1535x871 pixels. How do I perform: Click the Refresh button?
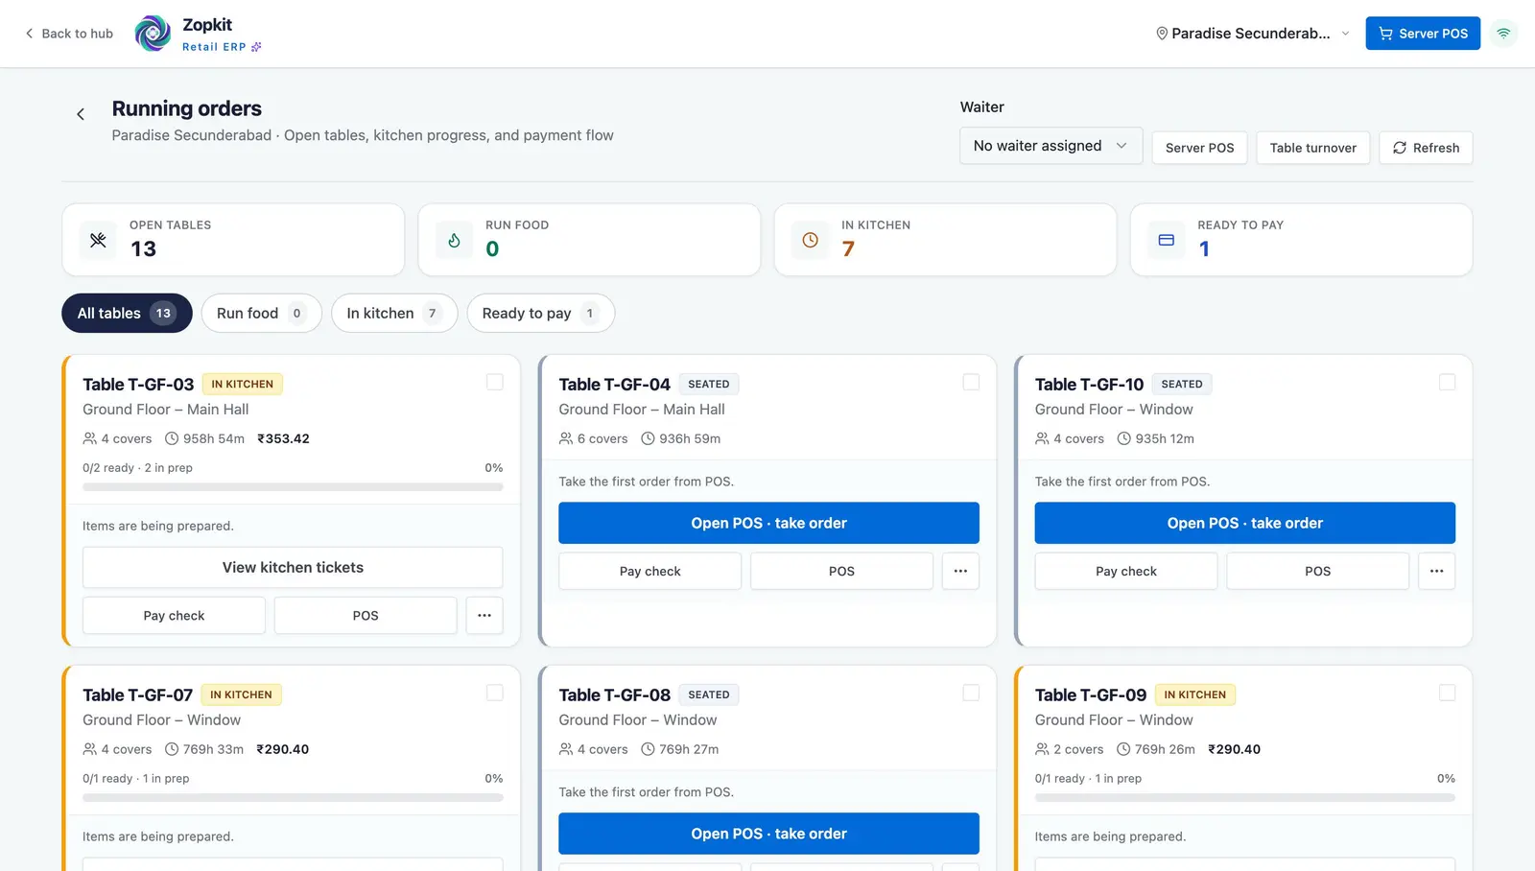coord(1426,148)
